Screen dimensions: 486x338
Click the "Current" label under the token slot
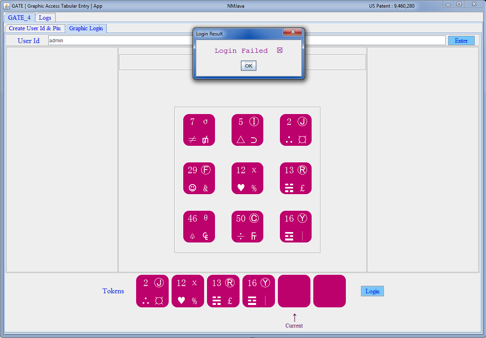coord(294,326)
